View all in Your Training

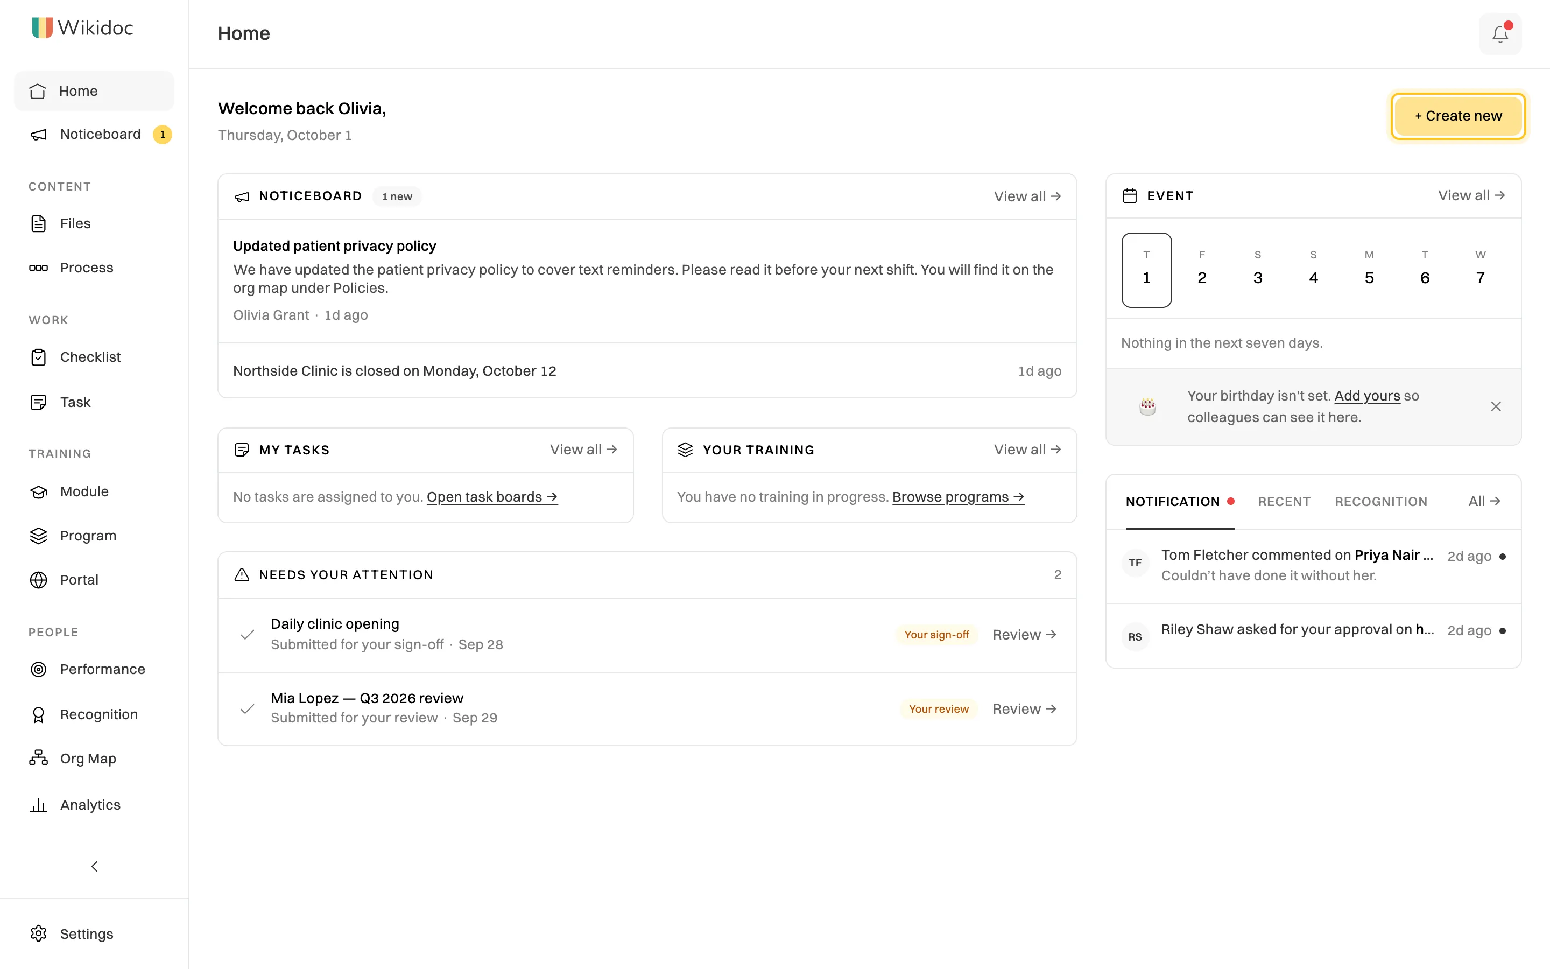(x=1027, y=450)
